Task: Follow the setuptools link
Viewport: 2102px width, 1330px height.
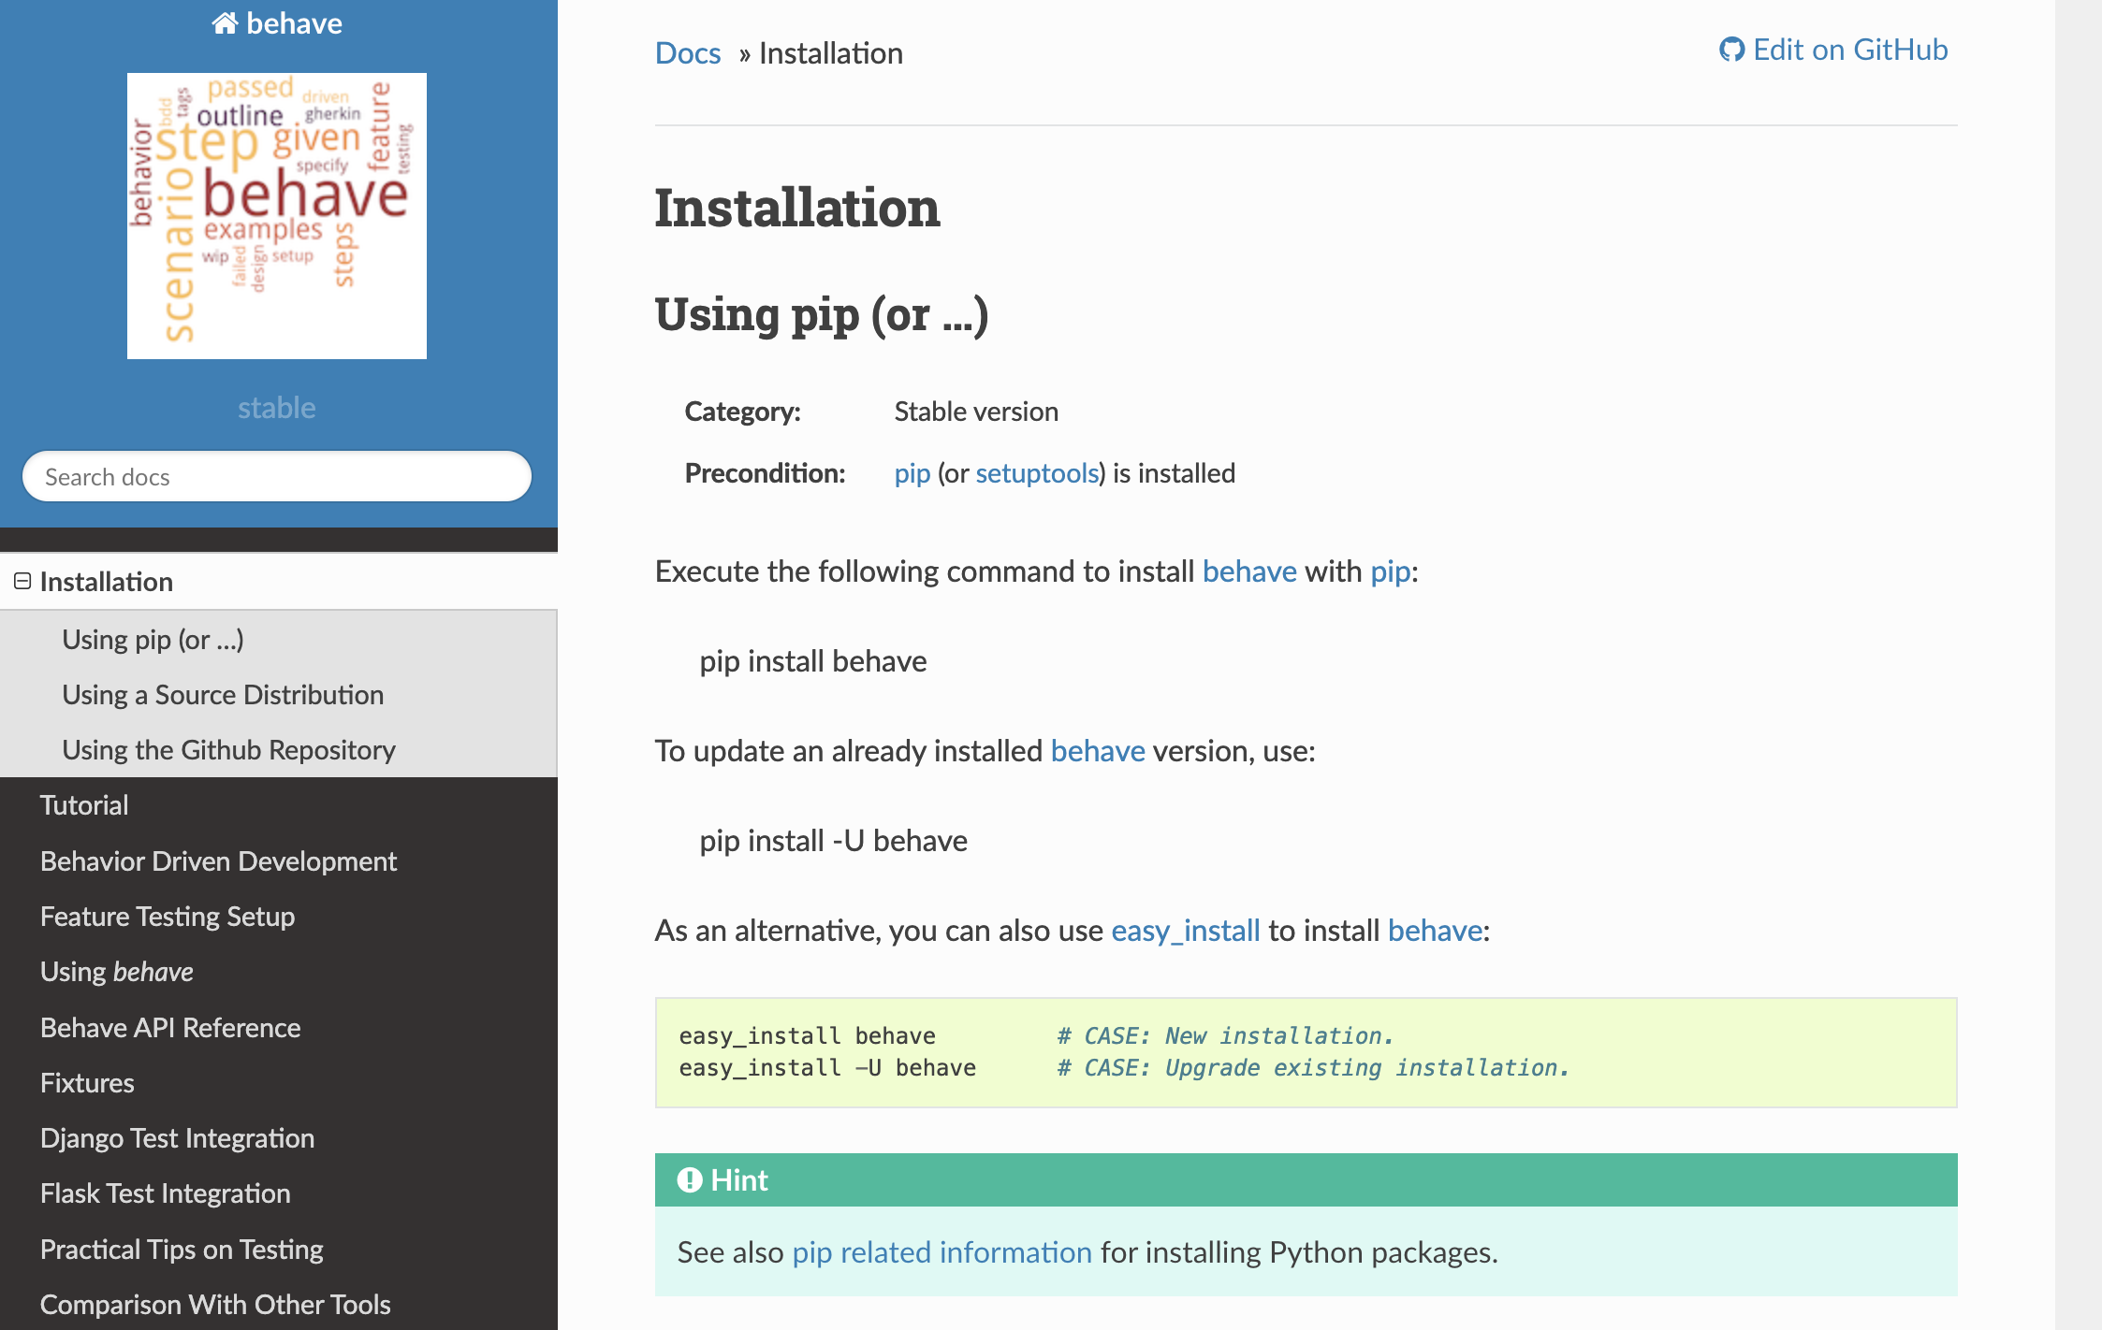Action: click(1037, 473)
